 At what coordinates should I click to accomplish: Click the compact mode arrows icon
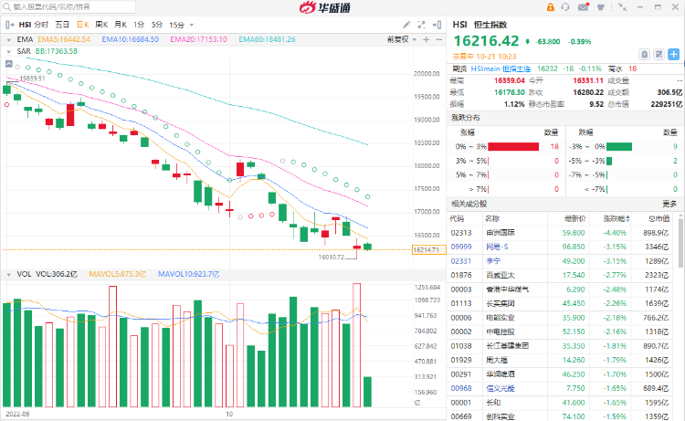click(x=623, y=7)
